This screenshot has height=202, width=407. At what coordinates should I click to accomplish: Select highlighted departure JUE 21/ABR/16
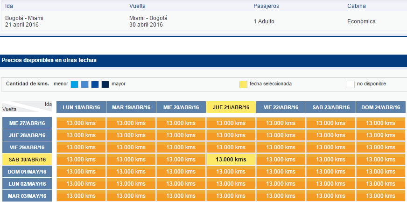point(231,107)
